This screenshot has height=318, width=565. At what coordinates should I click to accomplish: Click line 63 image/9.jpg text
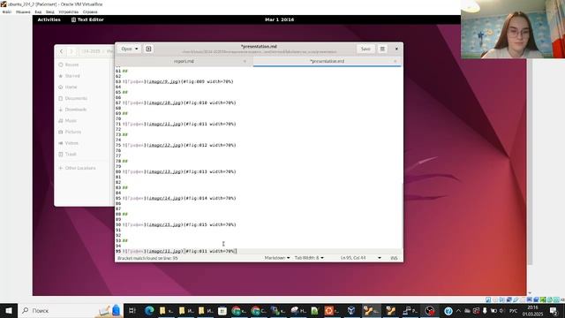(x=164, y=81)
